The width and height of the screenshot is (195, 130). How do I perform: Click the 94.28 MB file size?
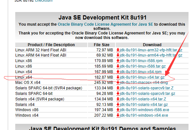coord(105,94)
